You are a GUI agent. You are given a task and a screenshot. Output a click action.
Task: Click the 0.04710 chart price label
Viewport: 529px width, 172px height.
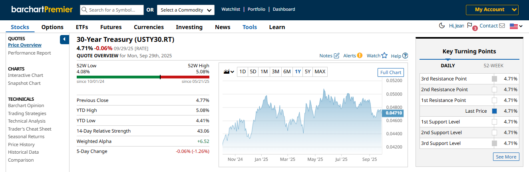[394, 113]
